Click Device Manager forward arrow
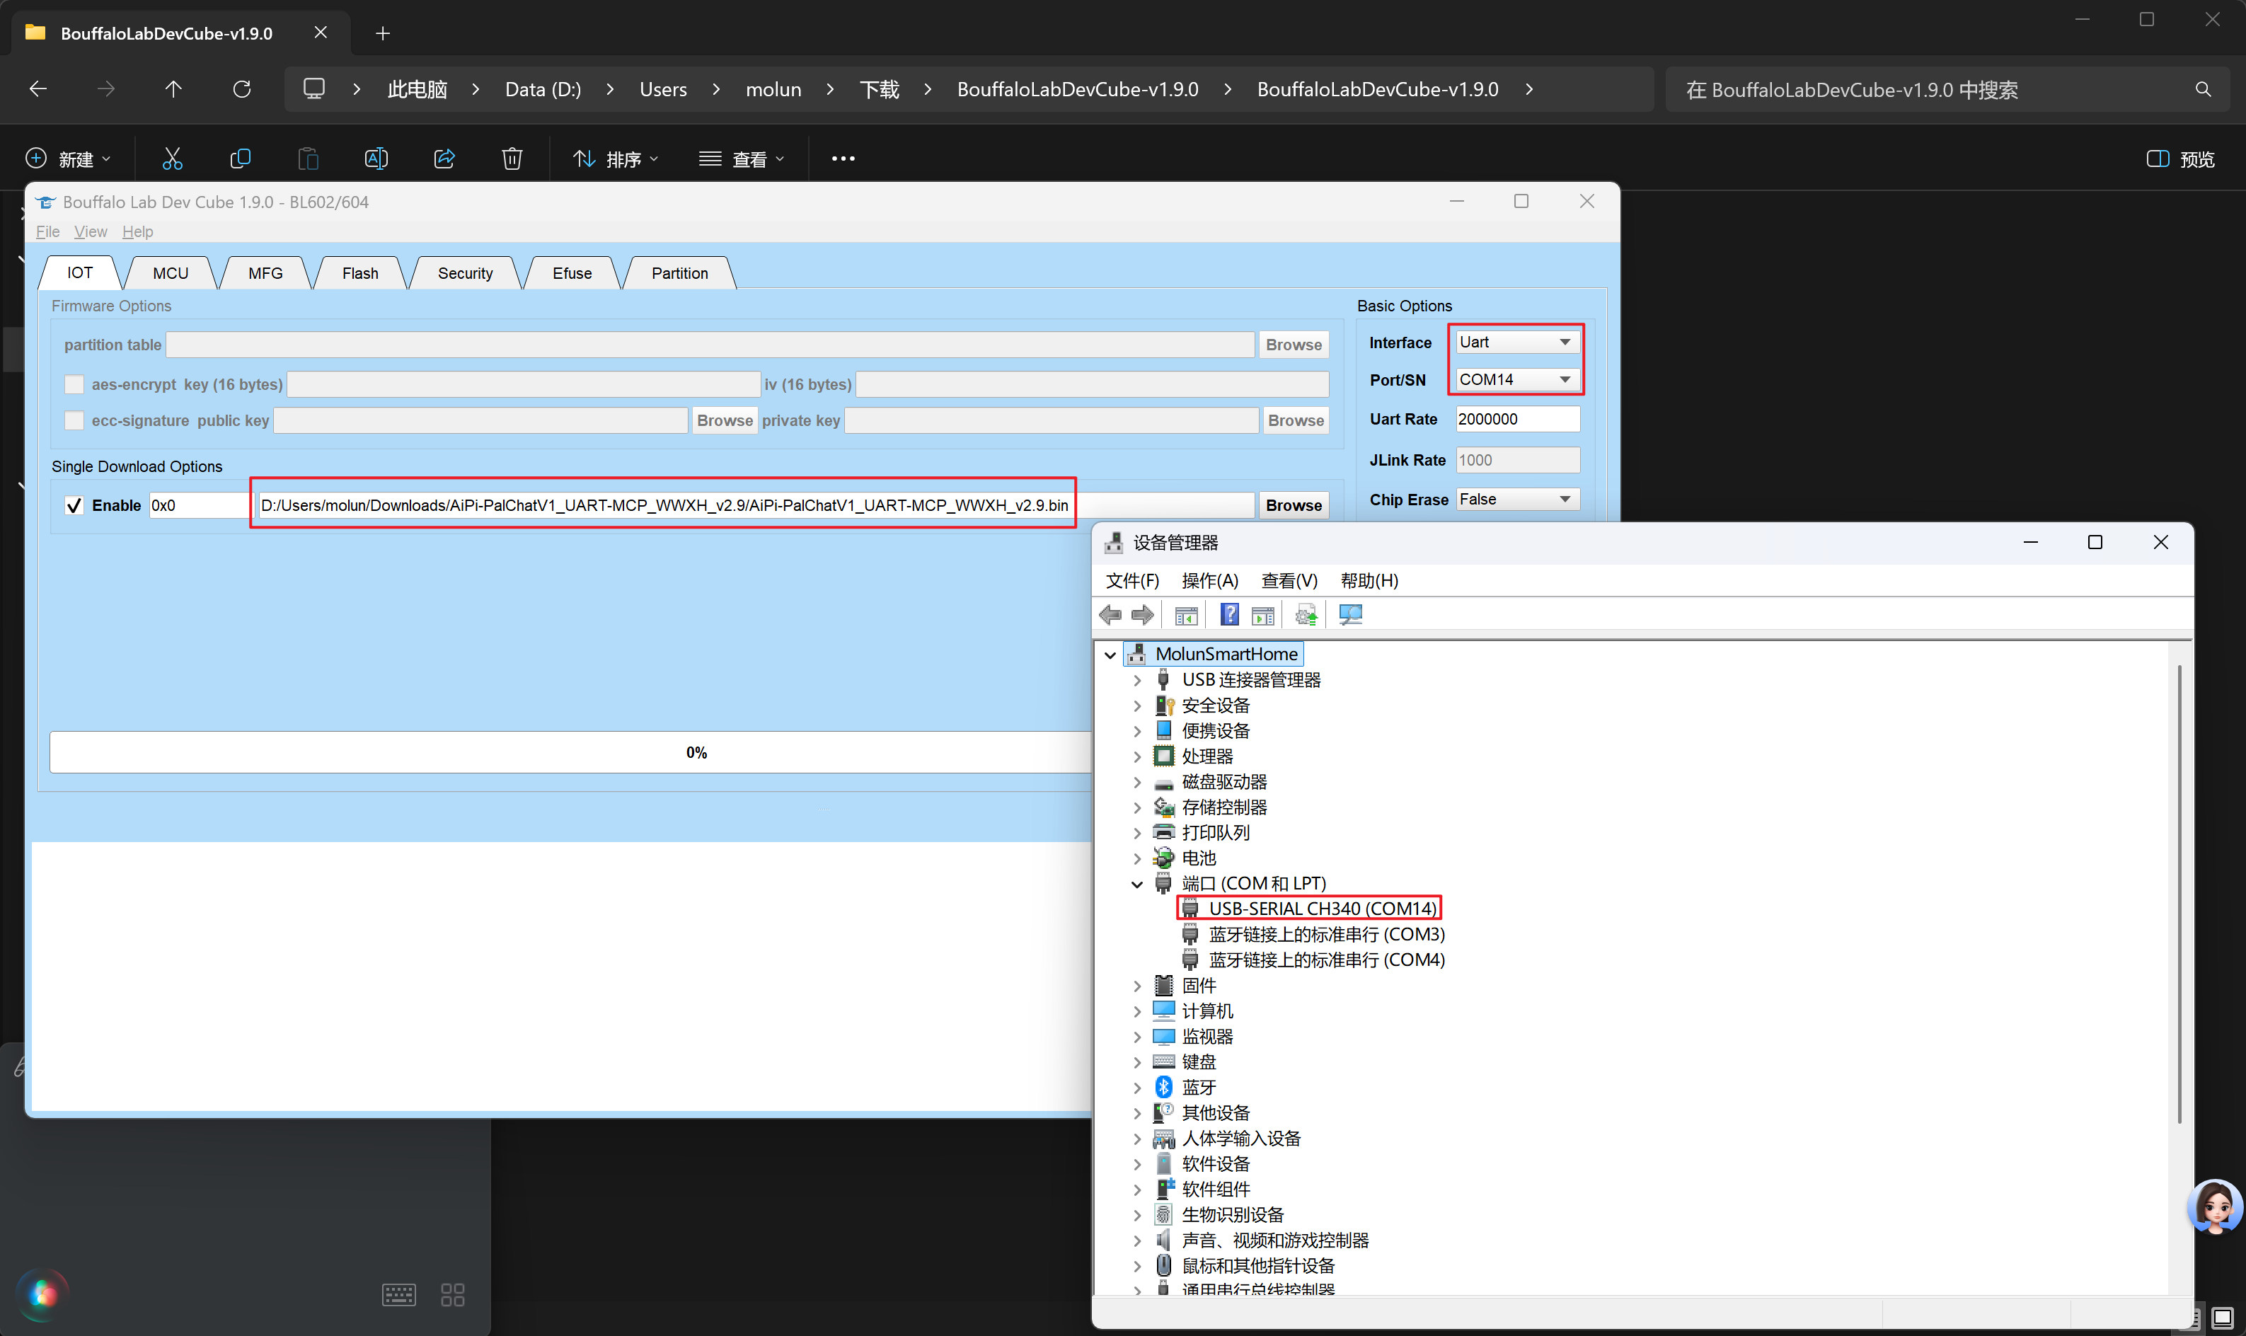2246x1336 pixels. 1142,615
